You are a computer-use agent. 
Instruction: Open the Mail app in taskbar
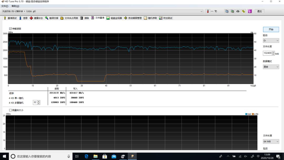click(x=114, y=156)
